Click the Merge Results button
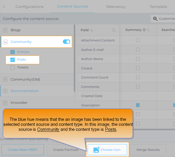The image size is (175, 157). 148,150
